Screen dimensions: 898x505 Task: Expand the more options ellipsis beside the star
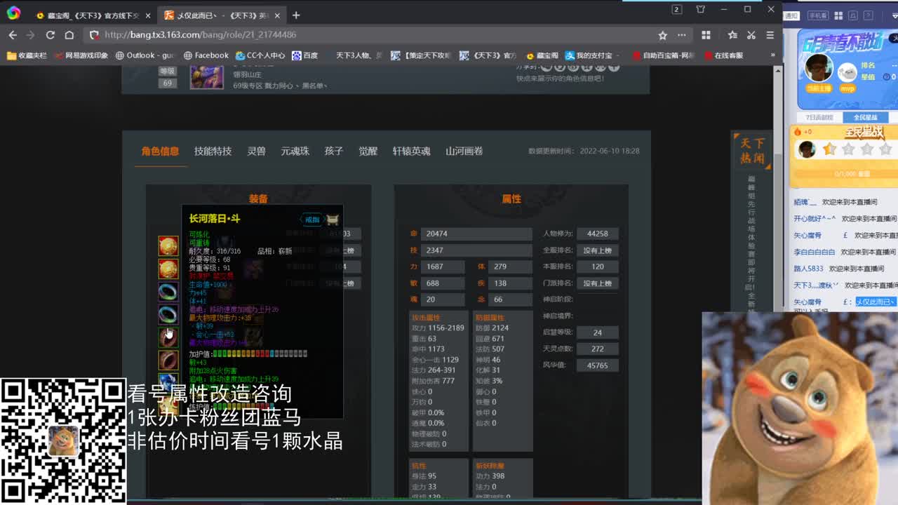point(682,35)
